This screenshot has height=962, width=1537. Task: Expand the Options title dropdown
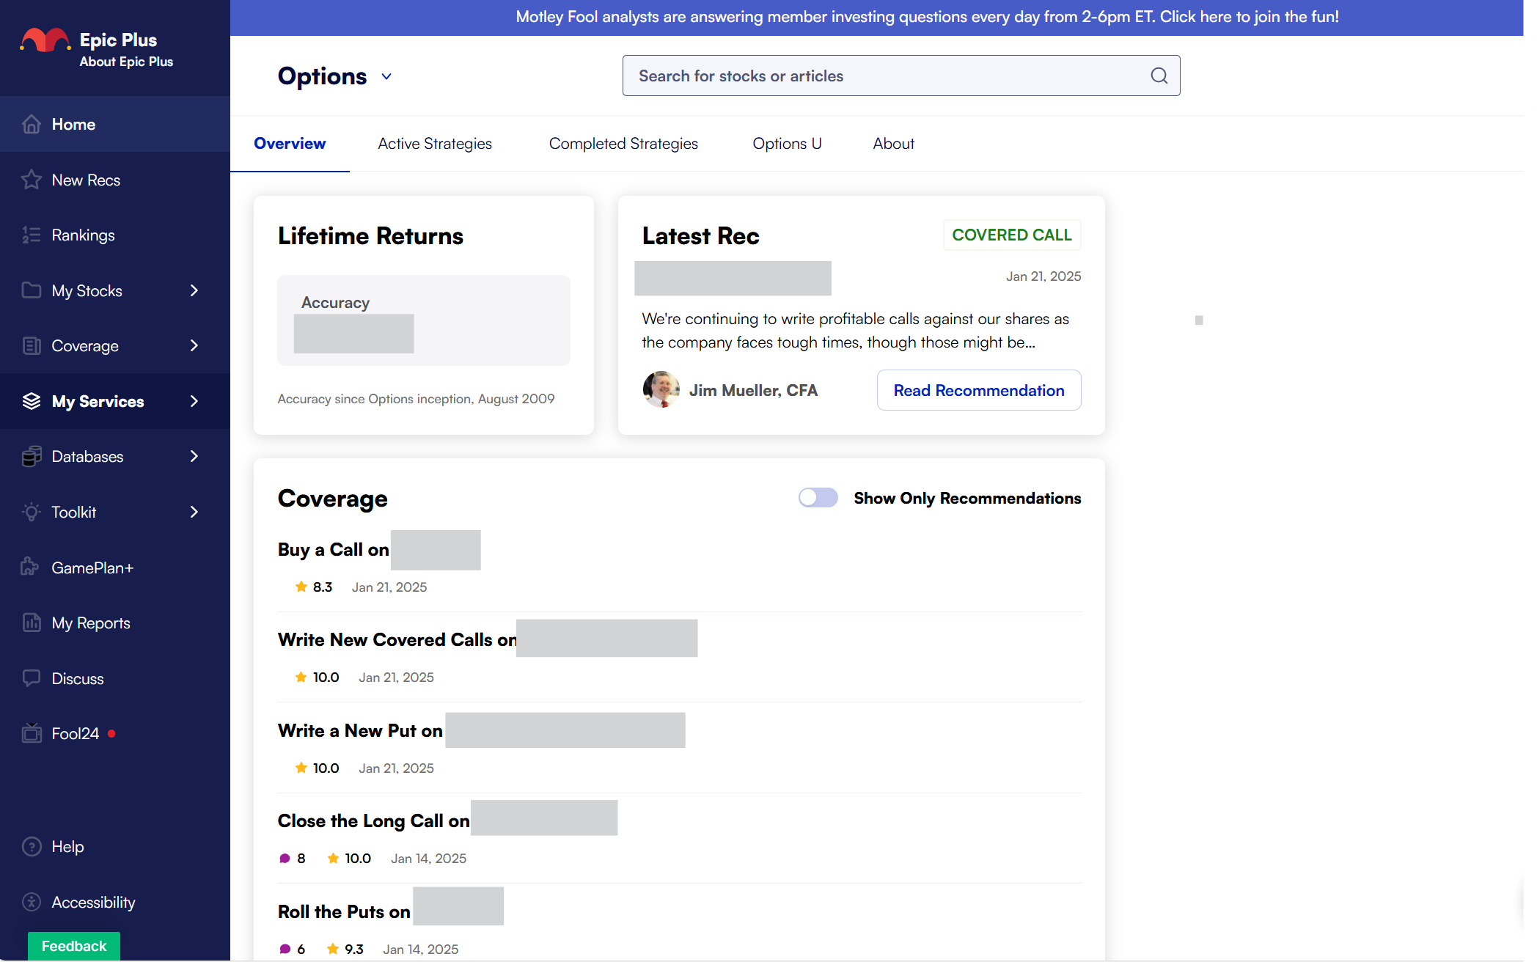tap(386, 76)
